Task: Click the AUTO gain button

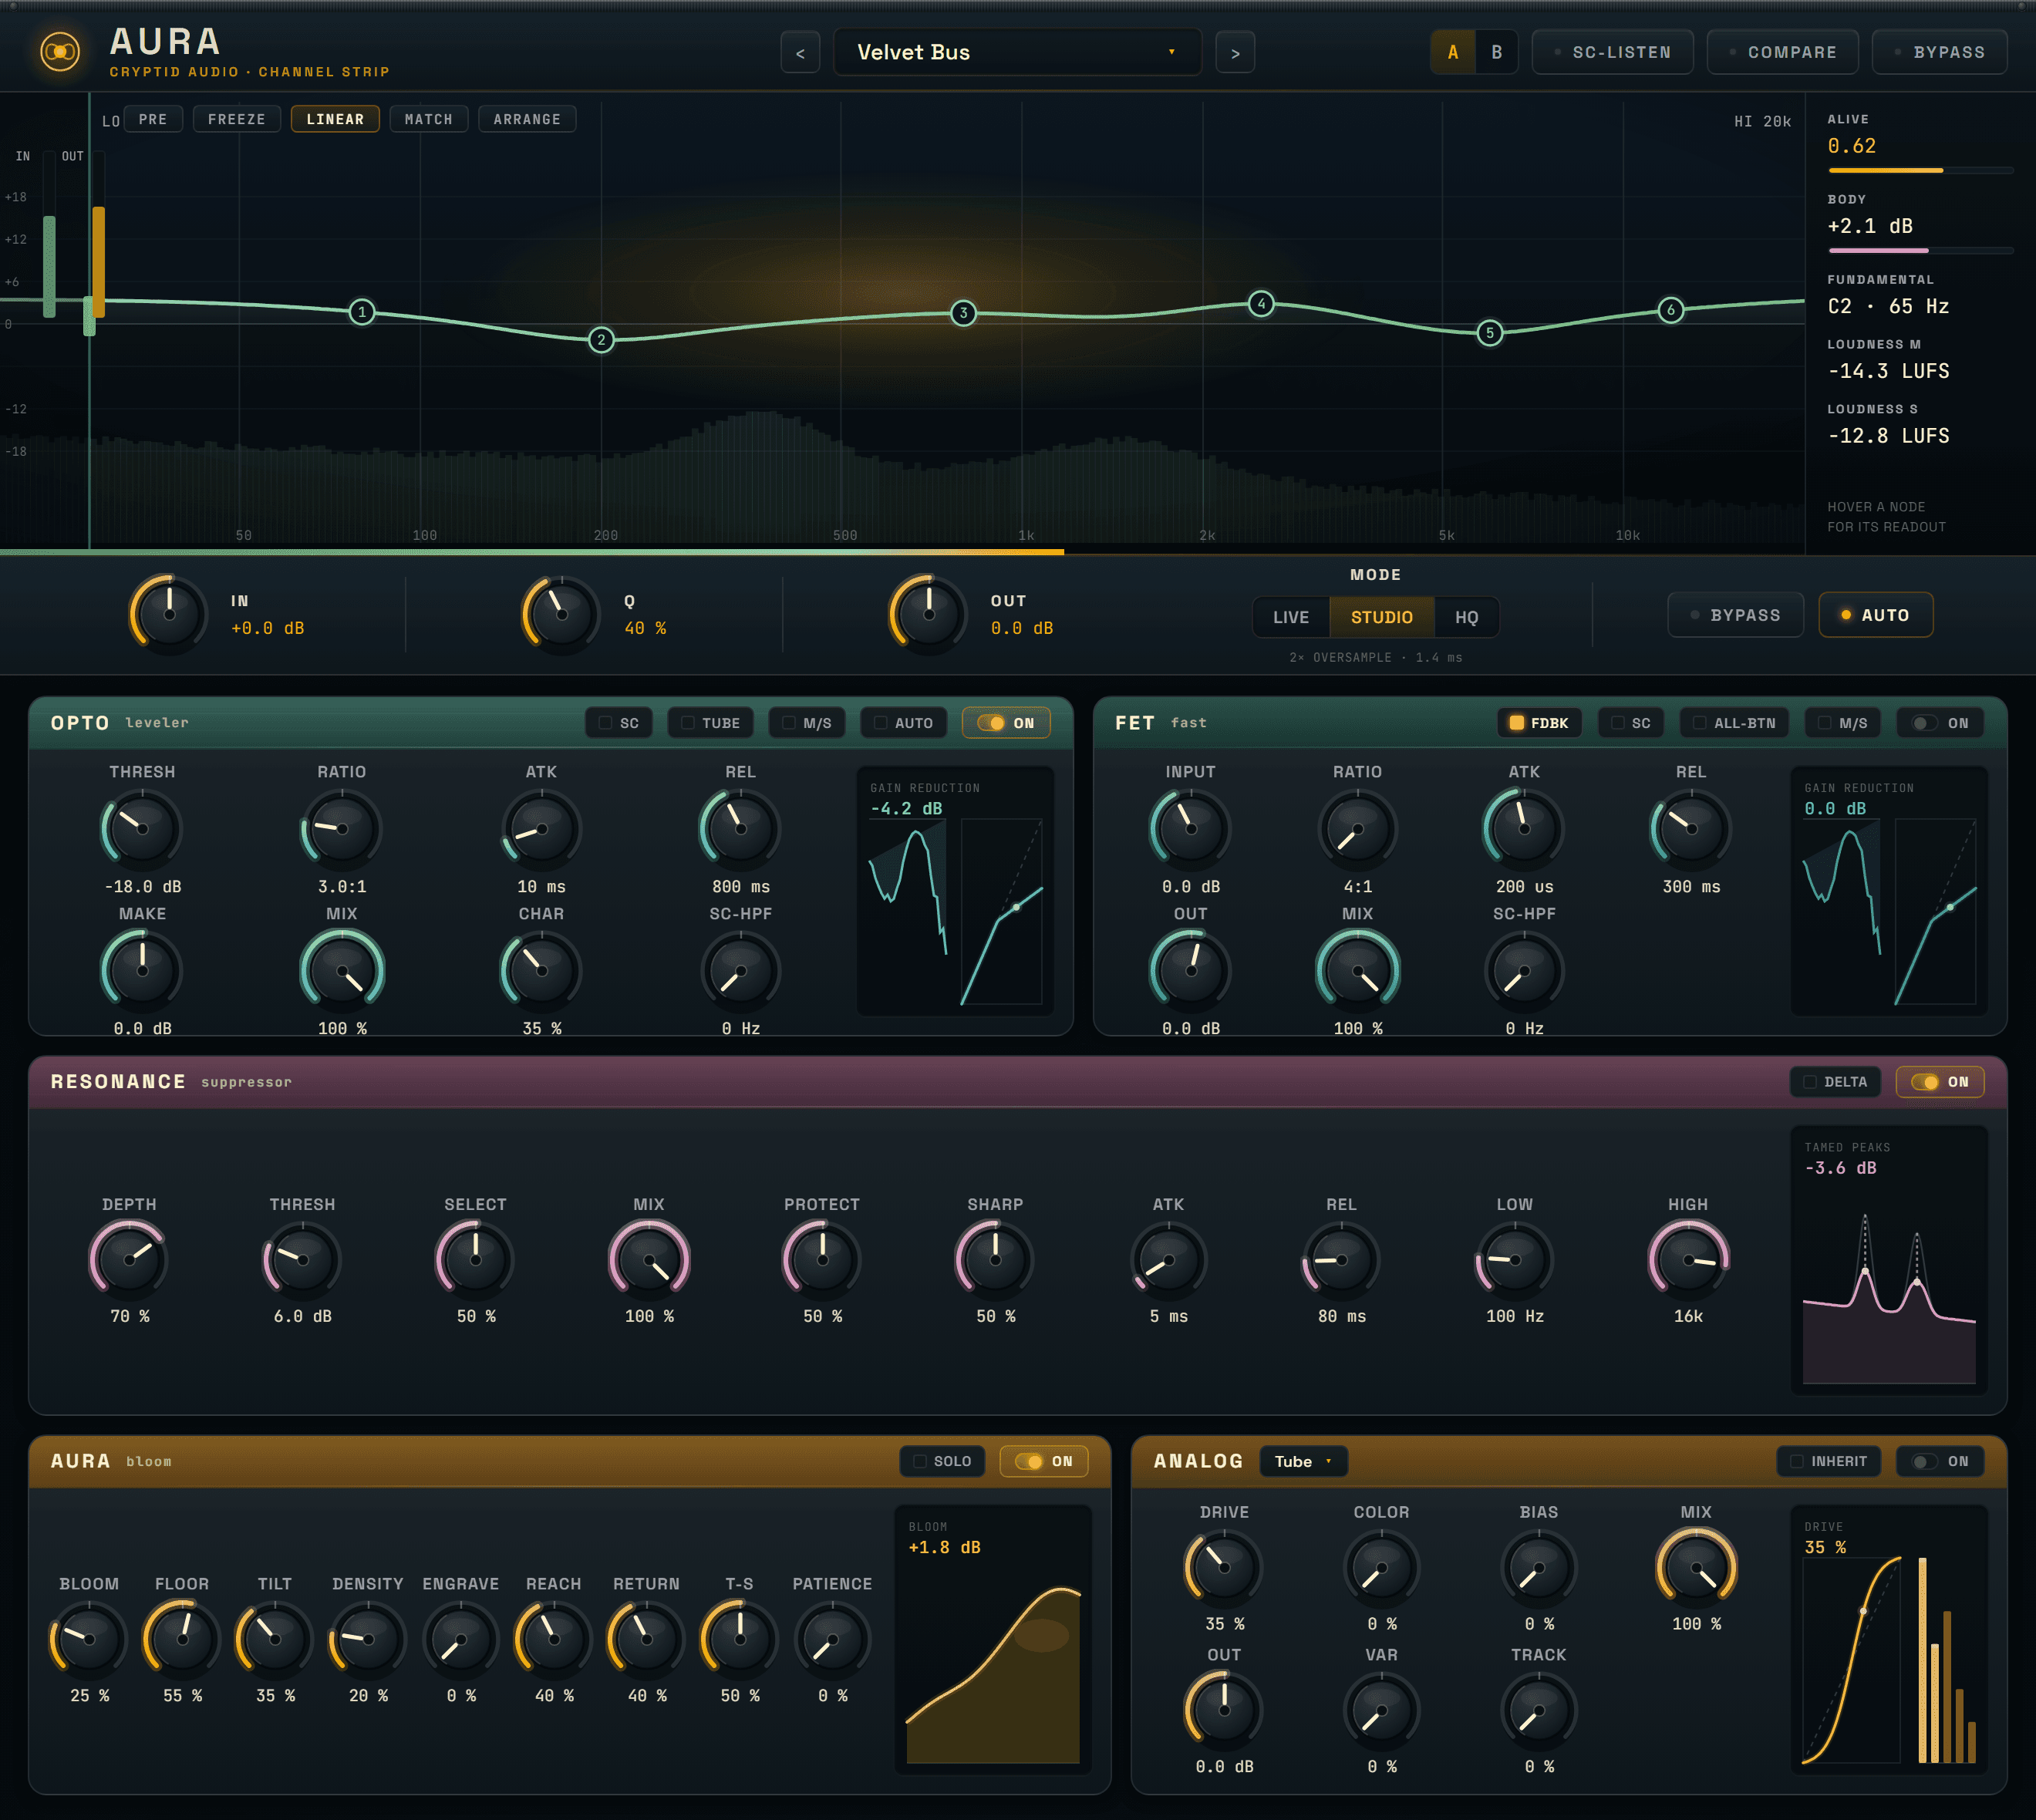Action: click(1876, 615)
